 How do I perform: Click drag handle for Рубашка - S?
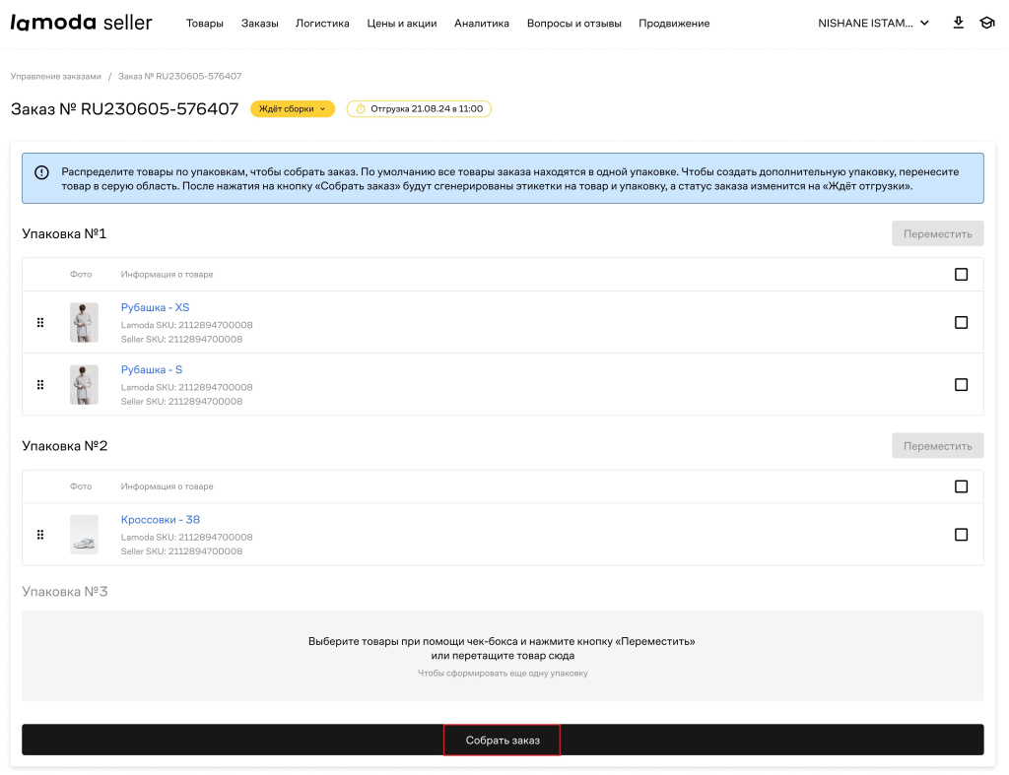pyautogui.click(x=40, y=384)
